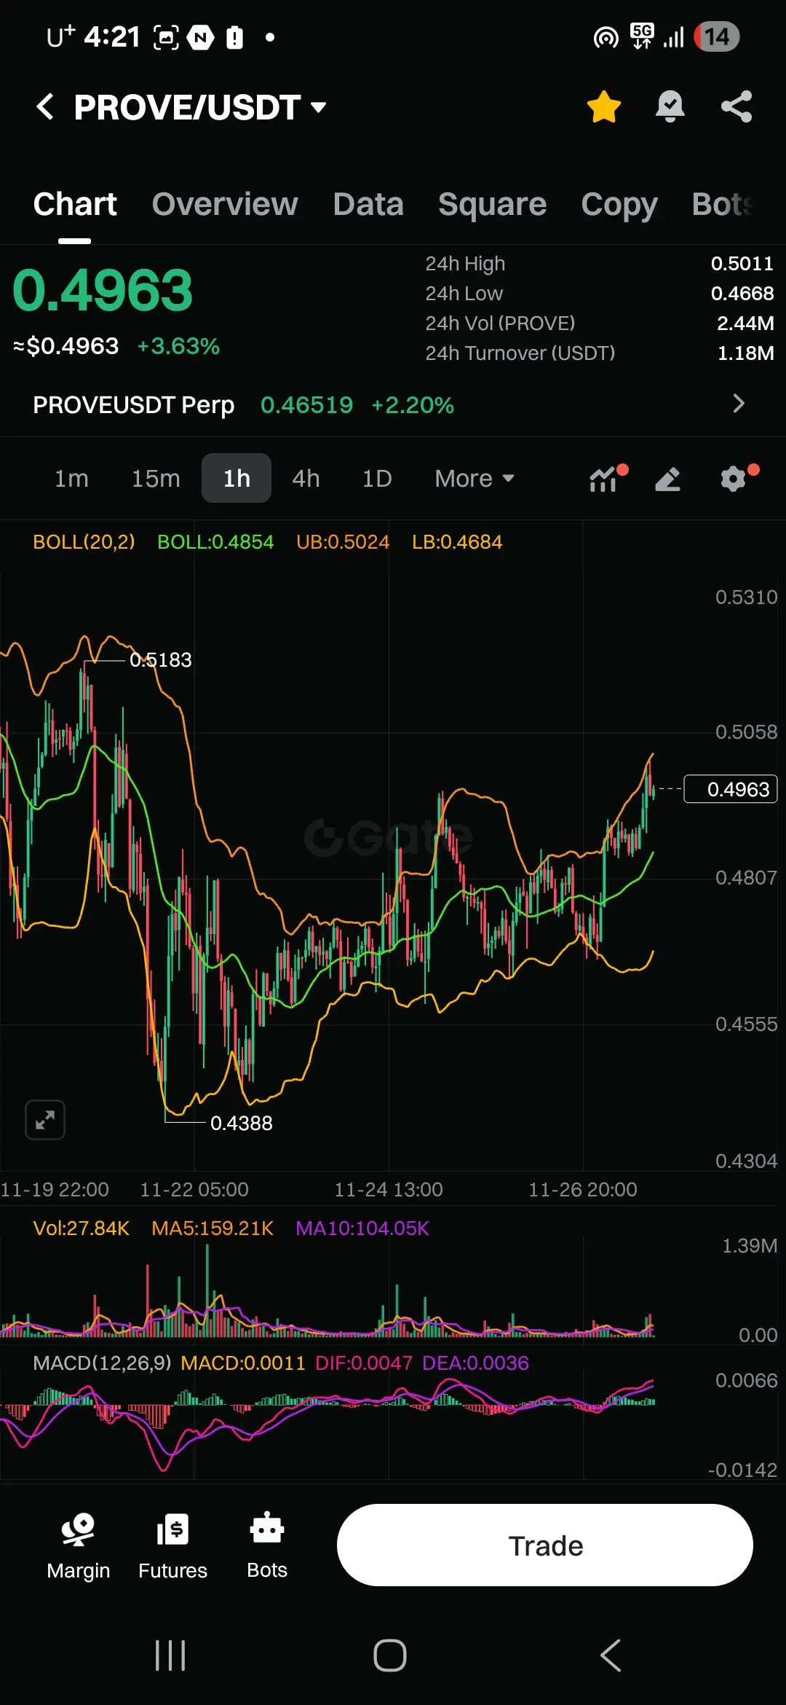
Task: Tap the Android home button
Action: pyautogui.click(x=390, y=1655)
